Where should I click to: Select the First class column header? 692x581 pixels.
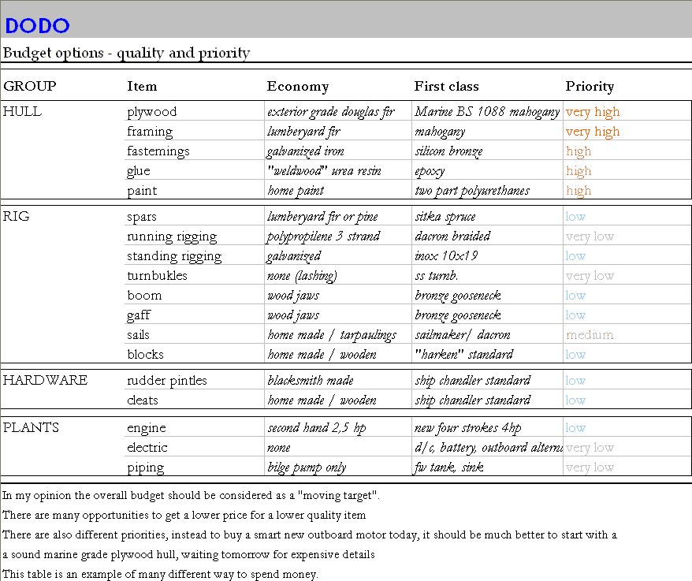[x=446, y=87]
